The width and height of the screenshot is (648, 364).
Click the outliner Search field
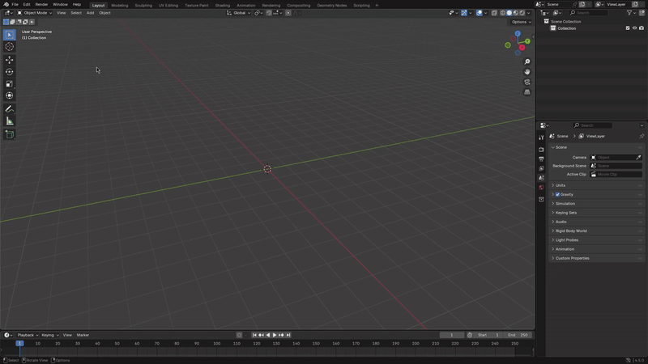pos(589,13)
